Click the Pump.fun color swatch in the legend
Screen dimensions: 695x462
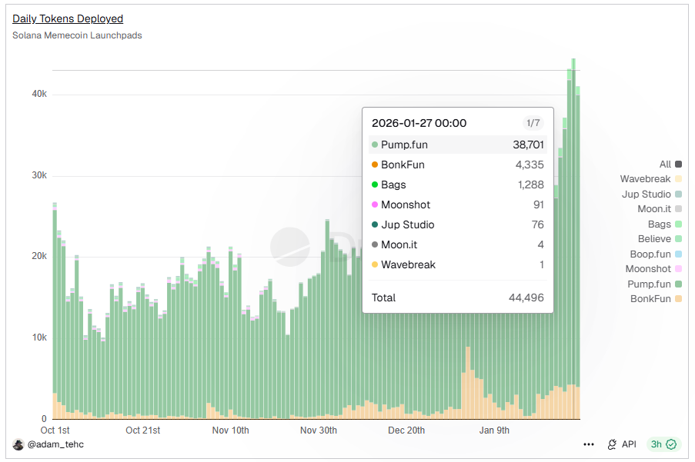coord(678,284)
